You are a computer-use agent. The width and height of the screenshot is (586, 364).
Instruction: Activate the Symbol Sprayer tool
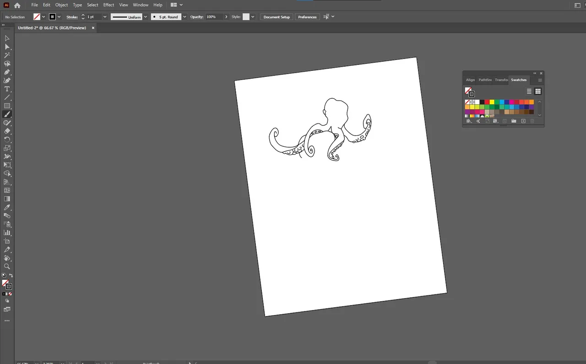(7, 225)
